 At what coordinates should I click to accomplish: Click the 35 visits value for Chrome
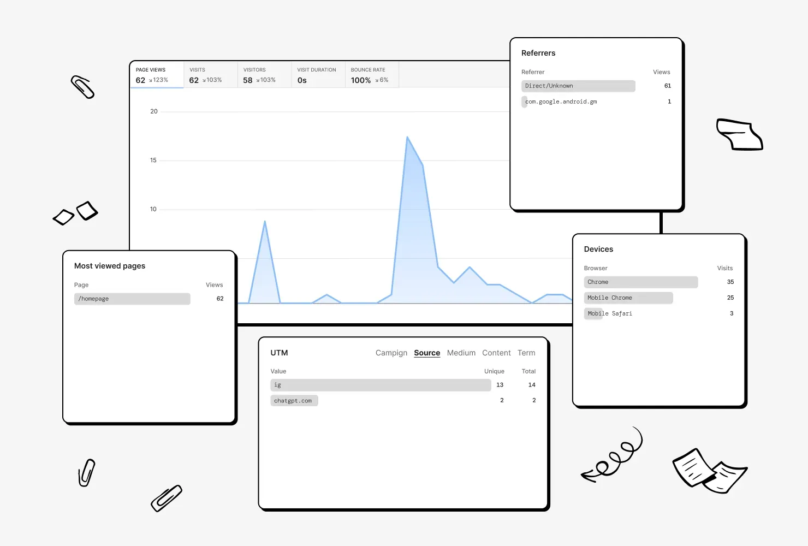tap(730, 282)
